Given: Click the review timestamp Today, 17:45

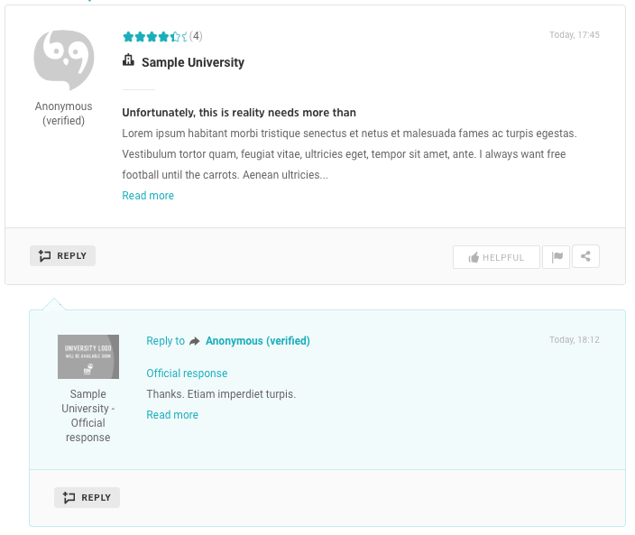Looking at the screenshot, I should point(575,35).
